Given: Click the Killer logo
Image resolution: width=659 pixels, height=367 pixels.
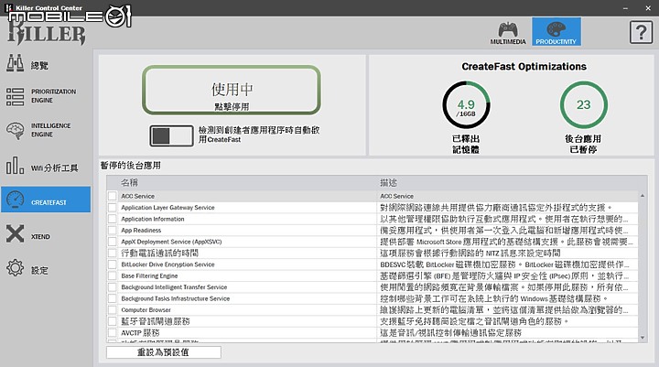Looking at the screenshot, I should click(x=47, y=31).
